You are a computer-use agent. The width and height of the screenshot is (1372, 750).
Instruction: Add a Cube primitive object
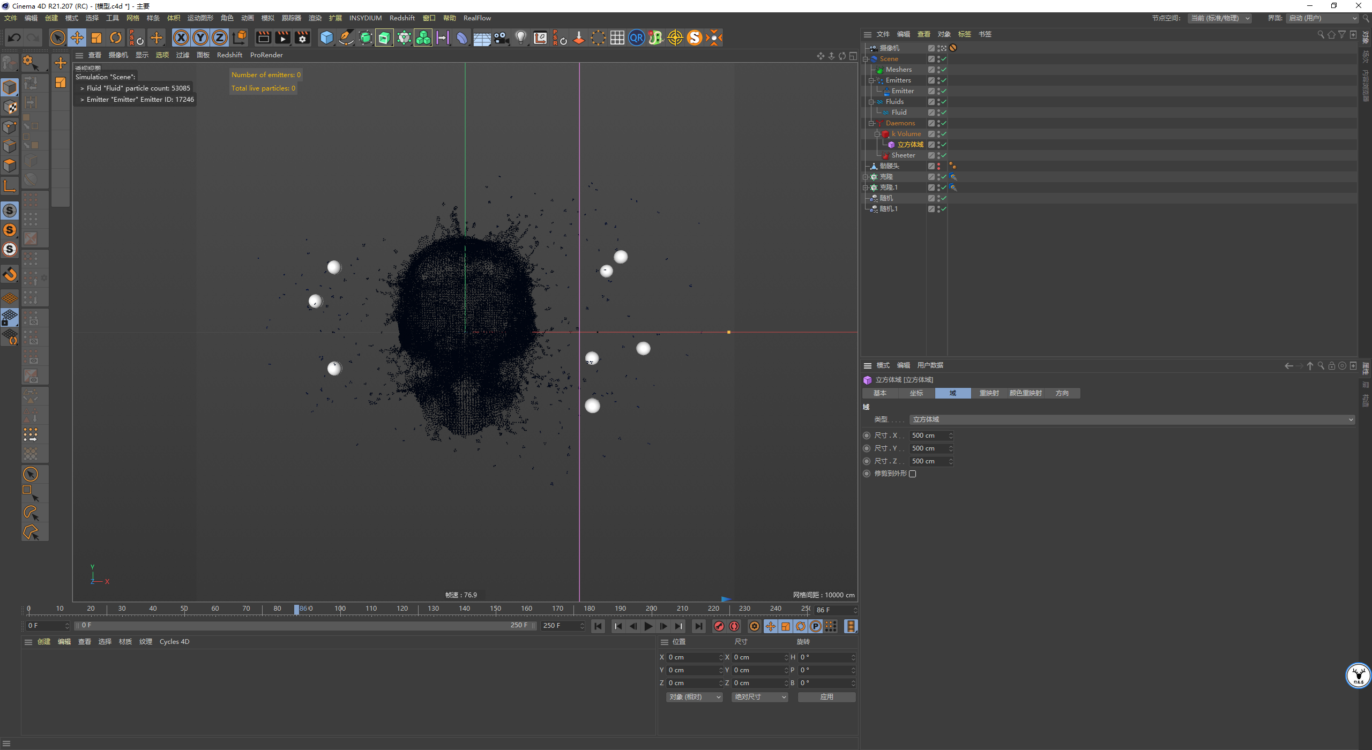[x=326, y=37]
